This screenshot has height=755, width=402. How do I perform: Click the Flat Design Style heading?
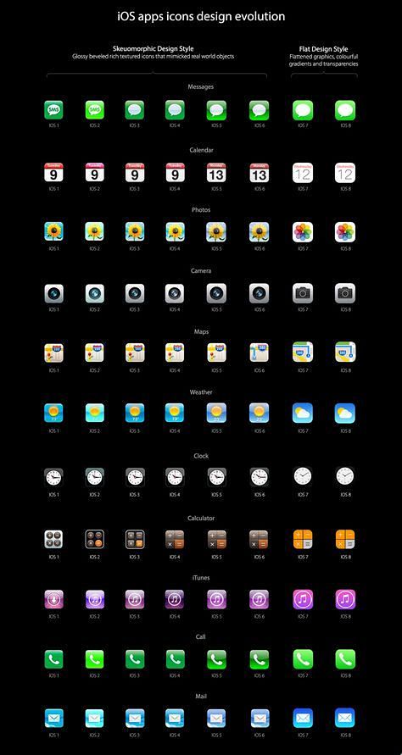tap(323, 49)
